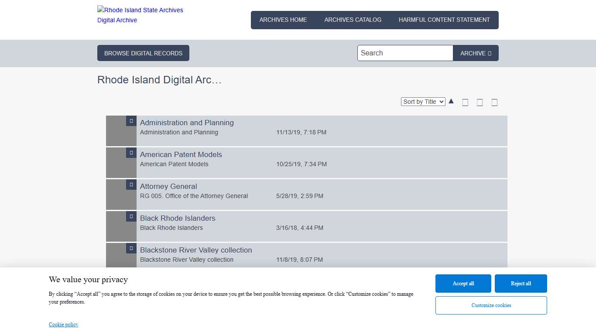The image size is (596, 335).
Task: Toggle the rightmost view layout square
Action: [x=494, y=102]
